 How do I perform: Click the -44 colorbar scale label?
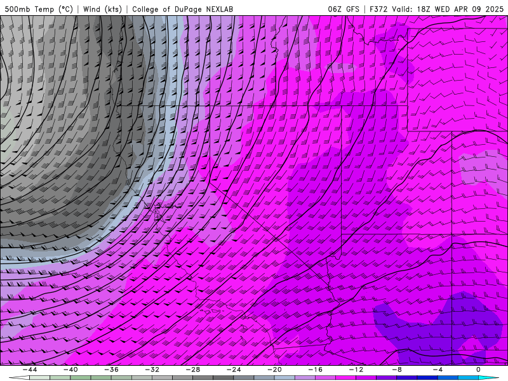[29, 370]
